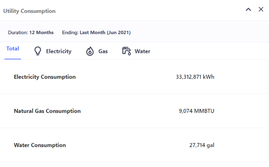The height and width of the screenshot is (167, 269).
Task: Click the faucet water icon
Action: 126,51
